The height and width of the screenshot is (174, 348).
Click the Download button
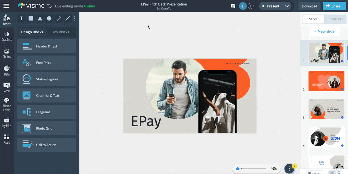tap(309, 6)
